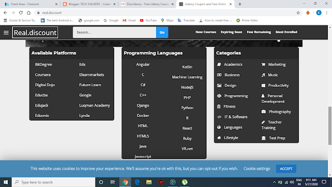Click the browser address bar
The width and height of the screenshot is (332, 187).
click(165, 12)
